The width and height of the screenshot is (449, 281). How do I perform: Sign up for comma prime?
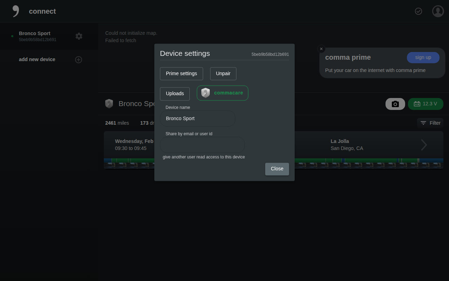click(423, 58)
